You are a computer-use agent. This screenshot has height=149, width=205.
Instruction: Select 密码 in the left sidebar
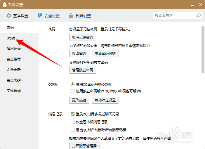[x=19, y=27]
